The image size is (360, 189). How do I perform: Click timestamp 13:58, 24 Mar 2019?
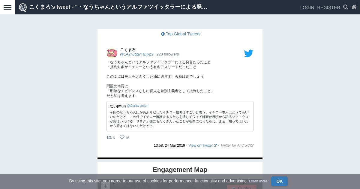pyautogui.click(x=169, y=145)
